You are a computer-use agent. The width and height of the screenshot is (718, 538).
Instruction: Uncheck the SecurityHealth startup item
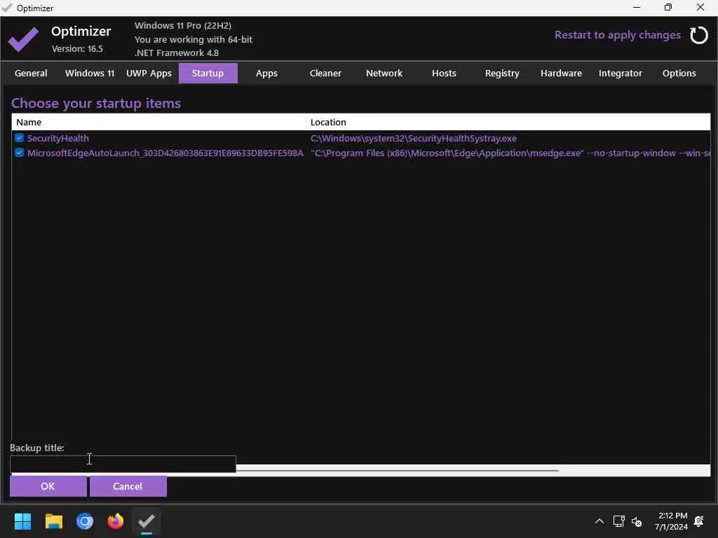tap(19, 138)
